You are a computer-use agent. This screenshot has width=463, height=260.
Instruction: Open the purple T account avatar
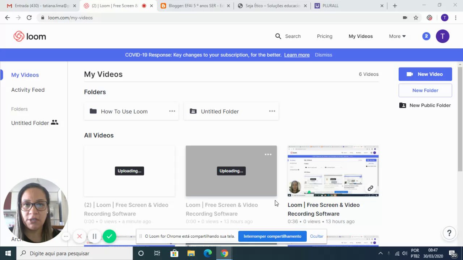[x=442, y=36]
